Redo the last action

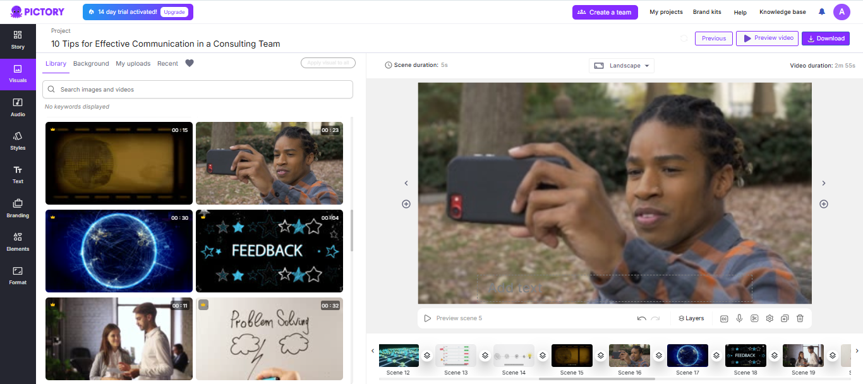656,318
